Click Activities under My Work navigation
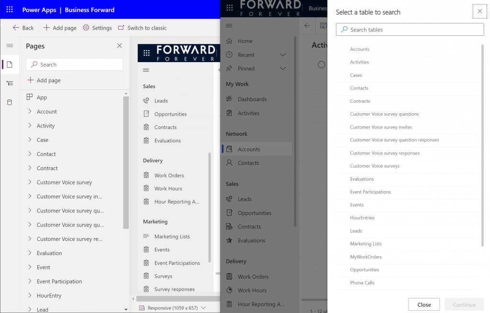The width and height of the screenshot is (490, 313). coord(248,113)
